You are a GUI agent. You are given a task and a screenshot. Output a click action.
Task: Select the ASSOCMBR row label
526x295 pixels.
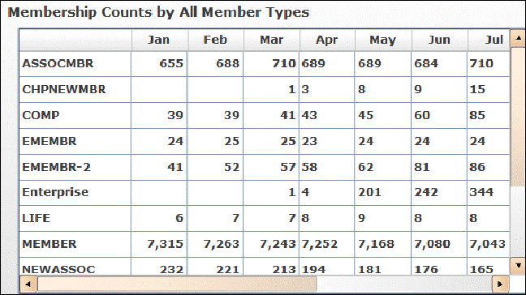pos(58,63)
